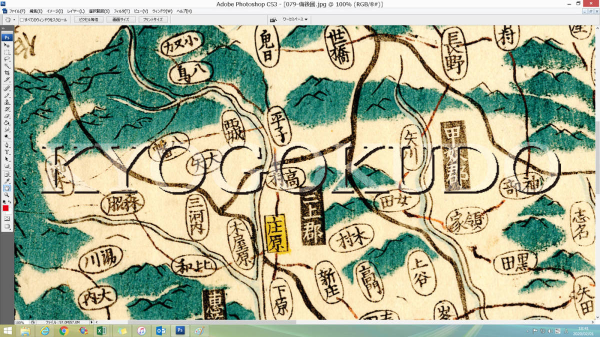Open the 選択範囲(S) menu
Viewport: 600px width, 337px height.
pyautogui.click(x=99, y=11)
